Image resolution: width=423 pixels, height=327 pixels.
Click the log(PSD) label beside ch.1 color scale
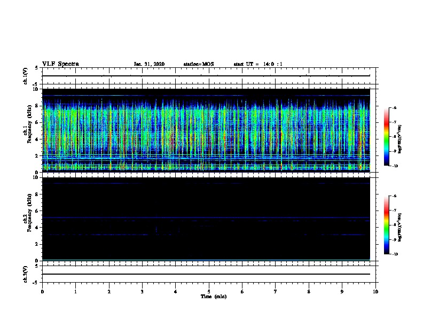click(x=400, y=139)
